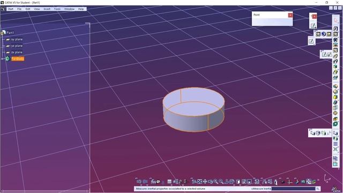This screenshot has width=343, height=193.
Task: Click the Select arrow tool
Action: [x=335, y=20]
